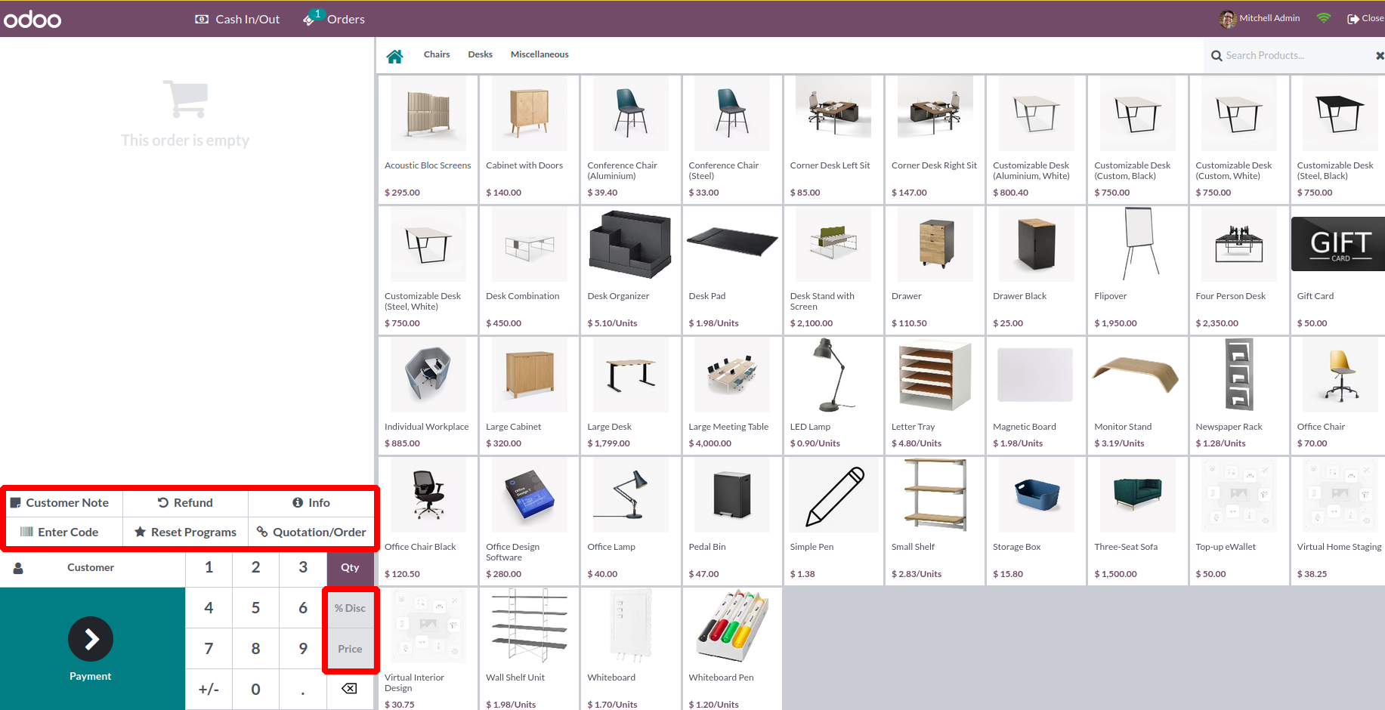Start a Refund

point(185,502)
